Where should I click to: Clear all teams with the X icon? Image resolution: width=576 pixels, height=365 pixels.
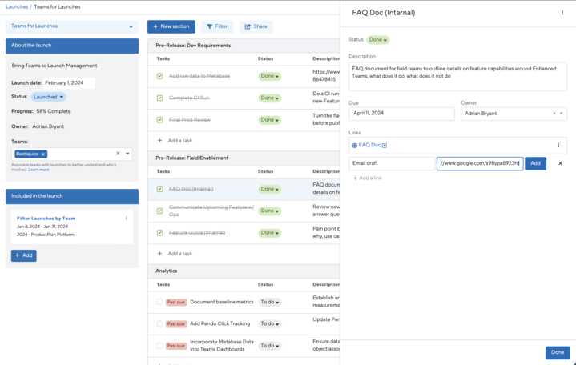pos(118,154)
